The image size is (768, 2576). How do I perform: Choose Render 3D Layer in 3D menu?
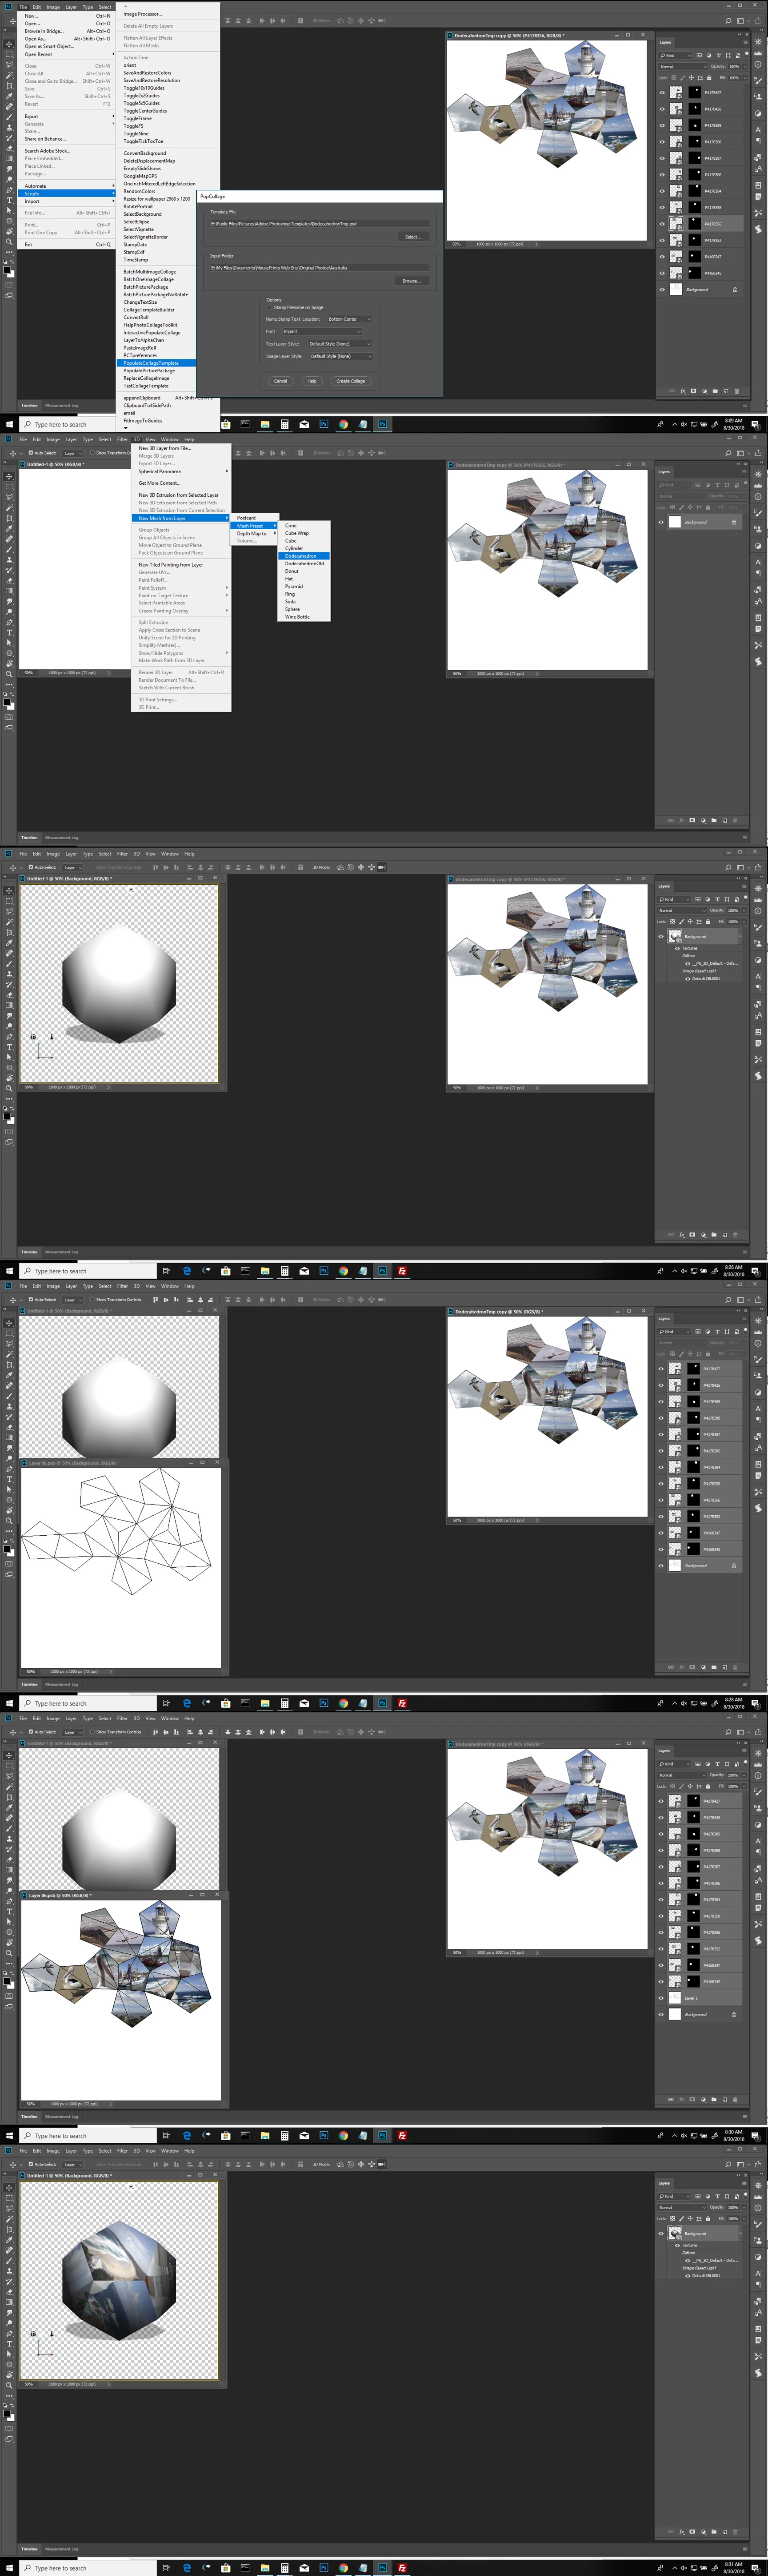[x=181, y=672]
